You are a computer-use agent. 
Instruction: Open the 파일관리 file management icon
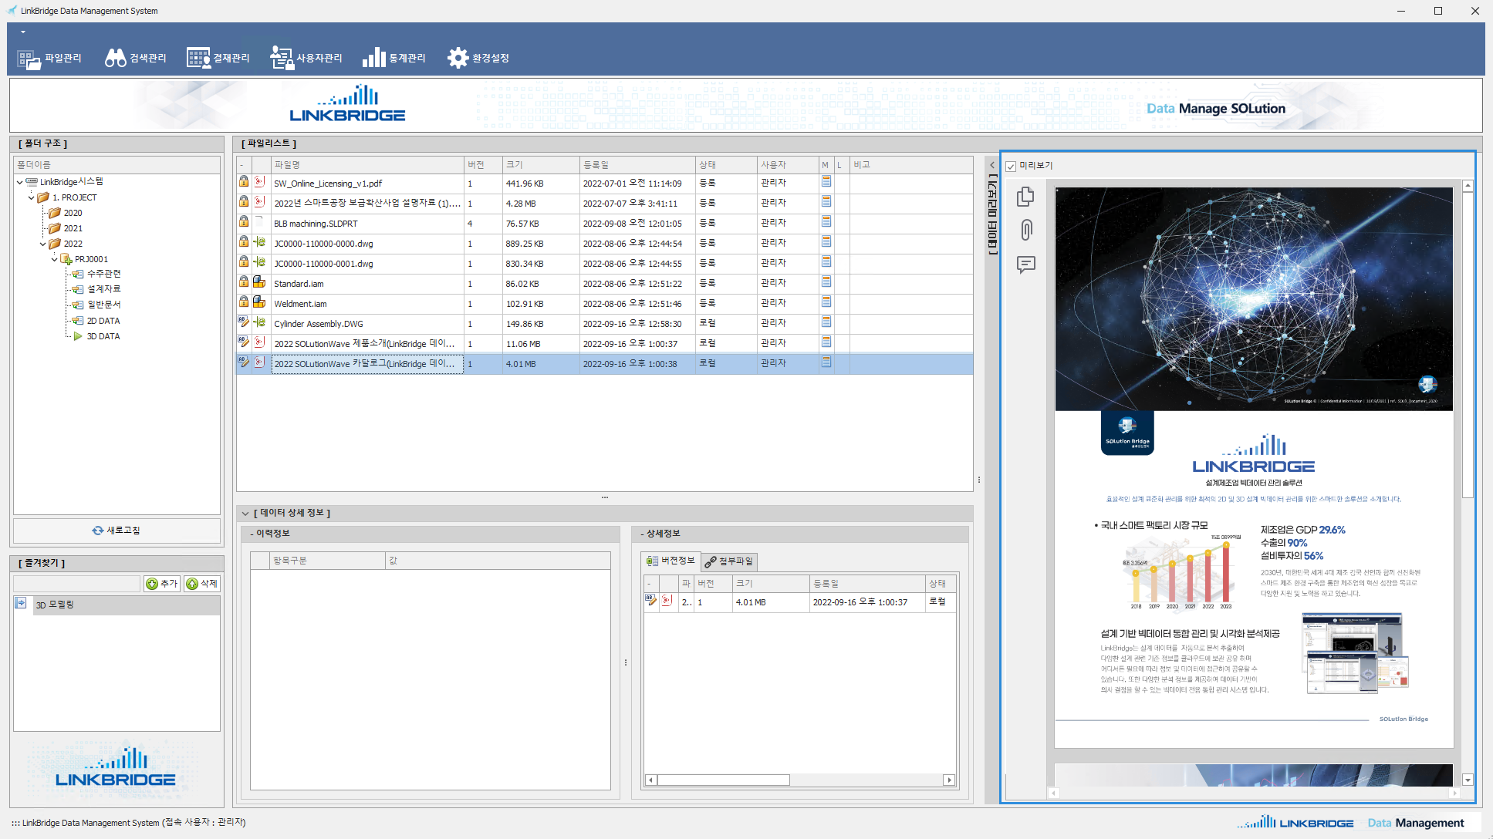tap(29, 59)
